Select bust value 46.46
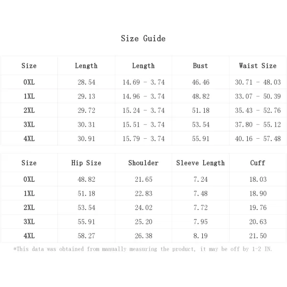The height and width of the screenshot is (287, 287). coord(200,82)
